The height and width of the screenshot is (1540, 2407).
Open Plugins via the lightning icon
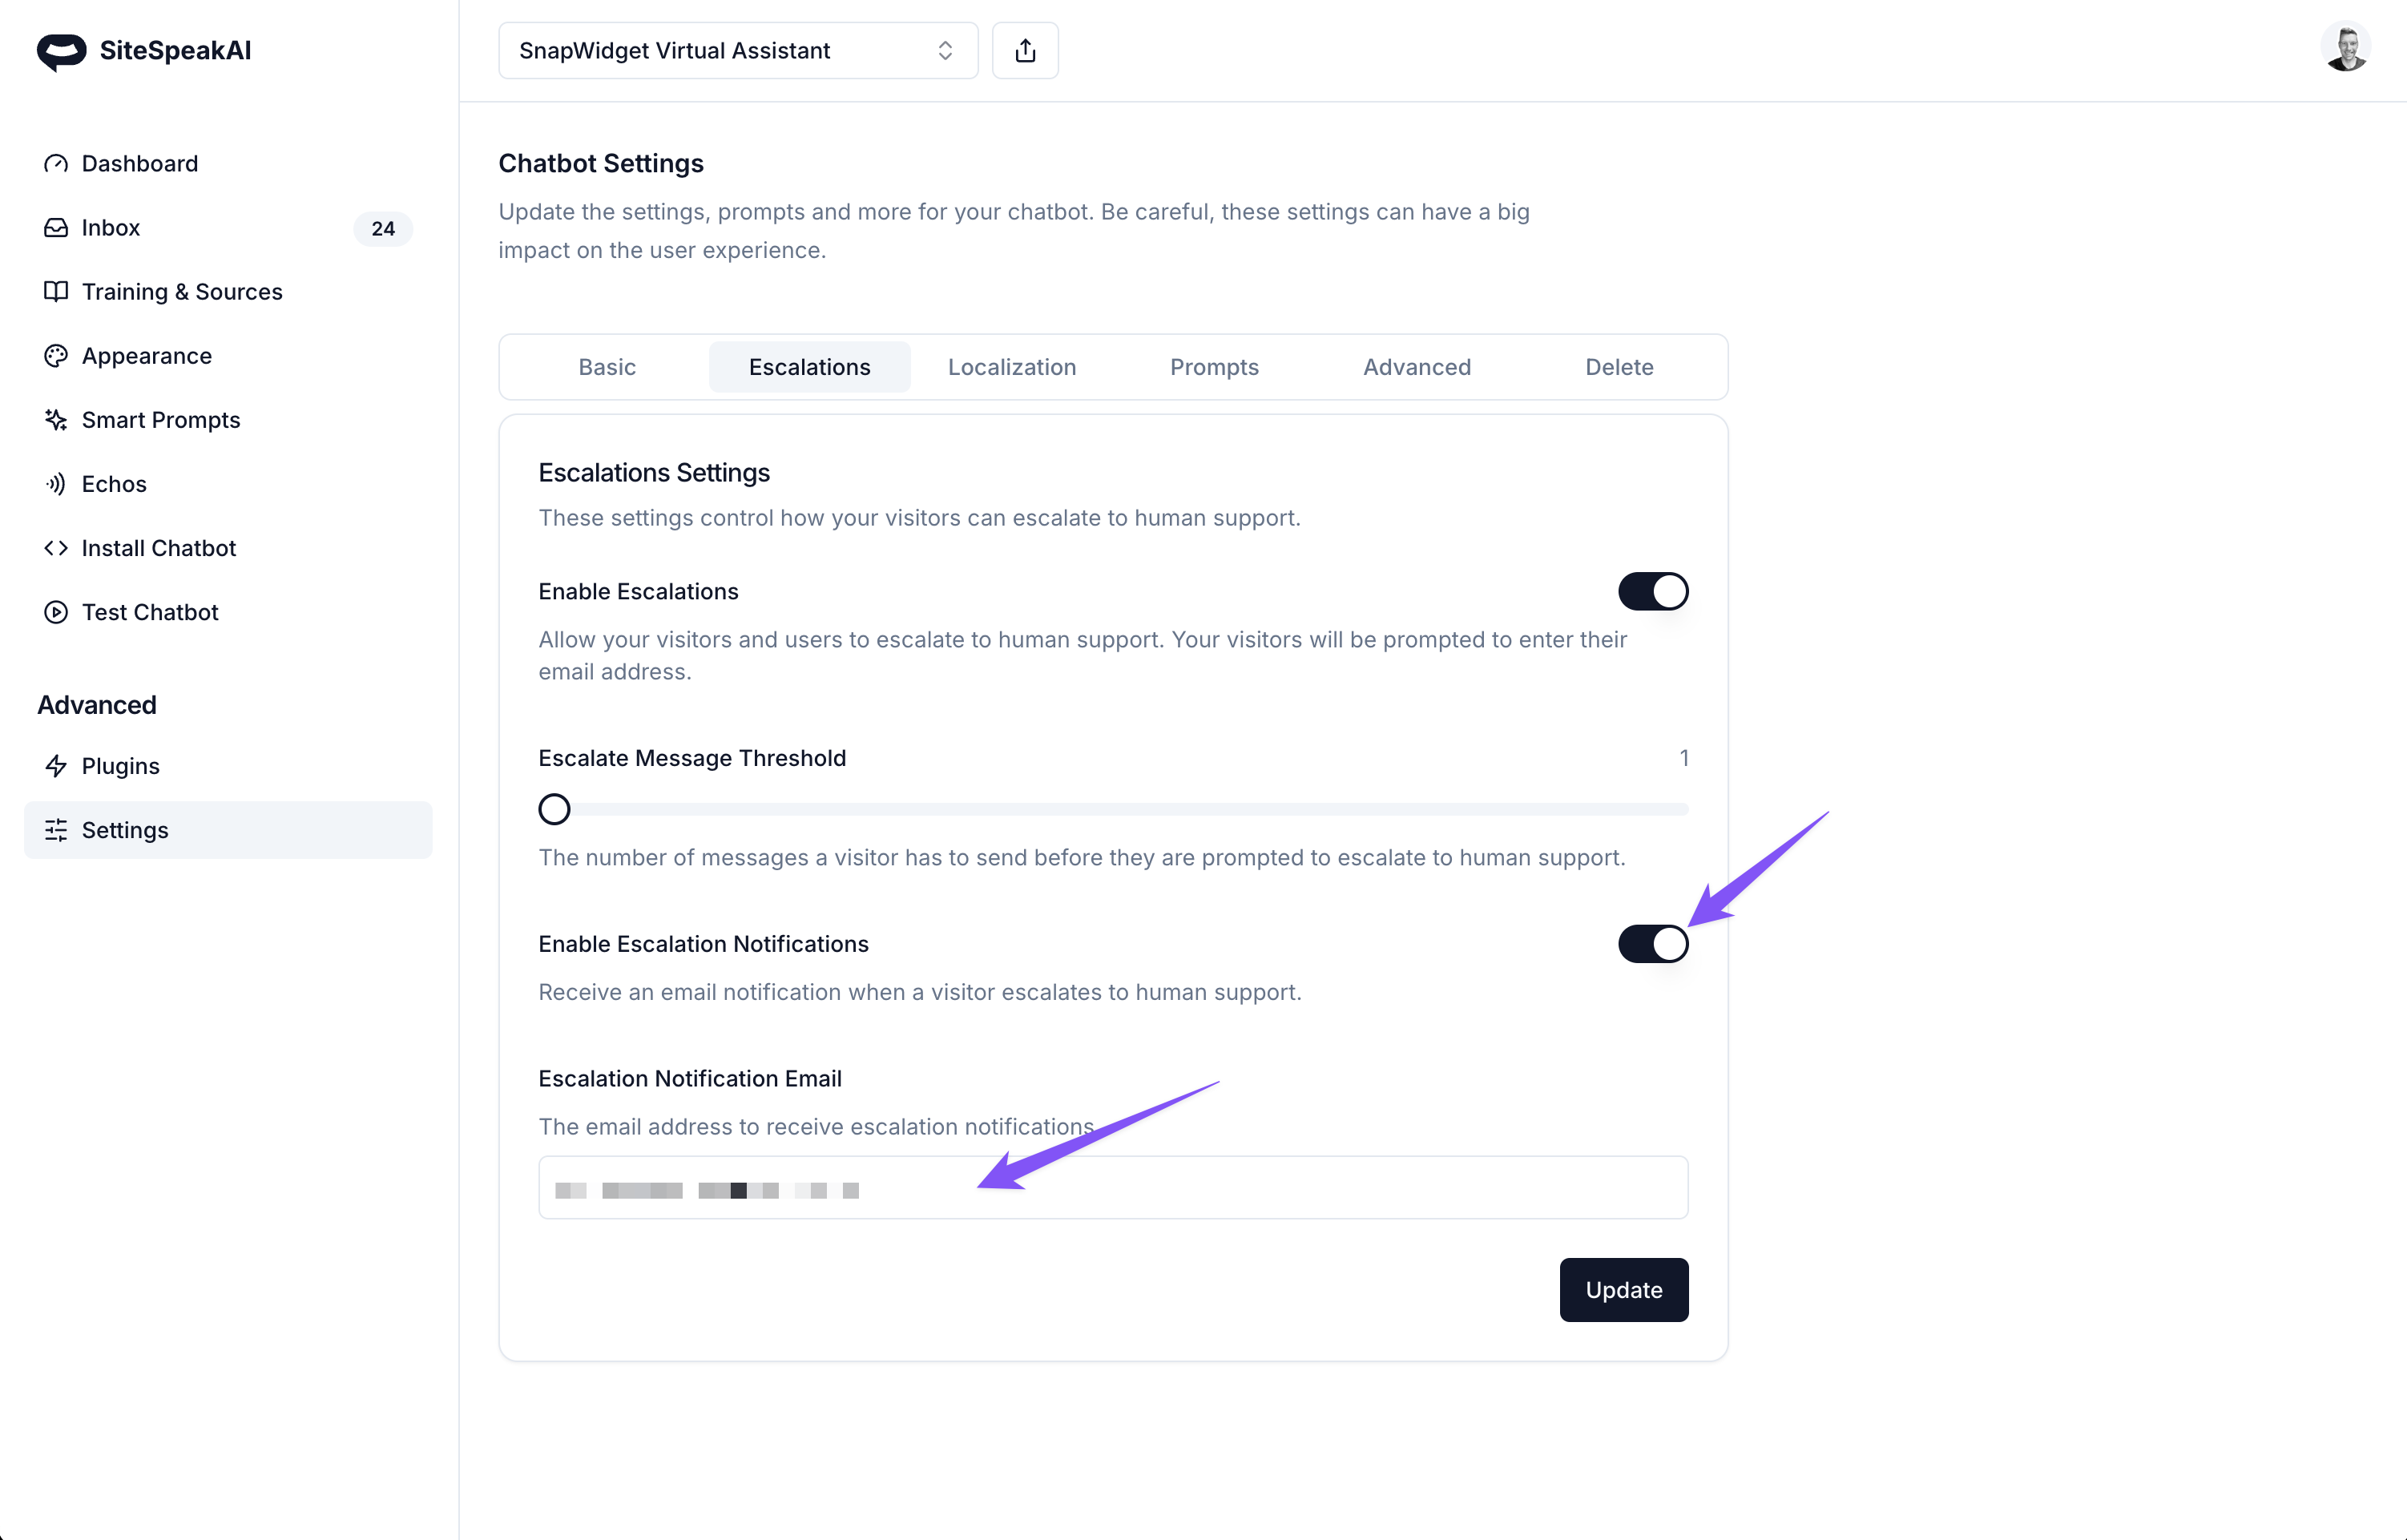pos(56,766)
